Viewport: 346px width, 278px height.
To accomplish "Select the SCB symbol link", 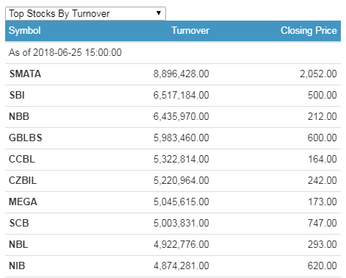I will coord(19,223).
